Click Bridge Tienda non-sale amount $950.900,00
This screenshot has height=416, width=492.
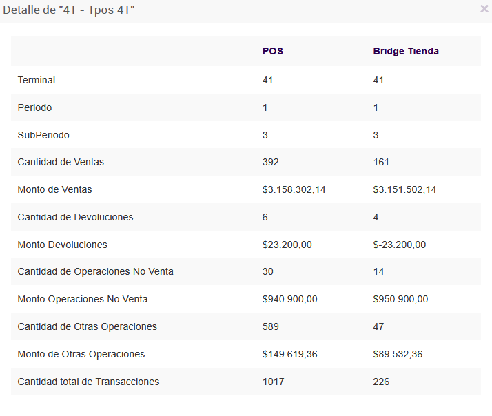400,299
